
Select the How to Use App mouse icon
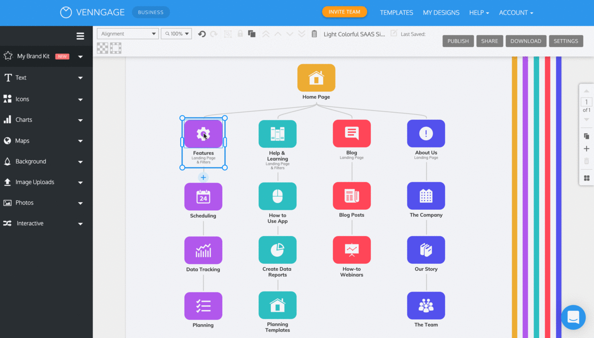point(278,196)
